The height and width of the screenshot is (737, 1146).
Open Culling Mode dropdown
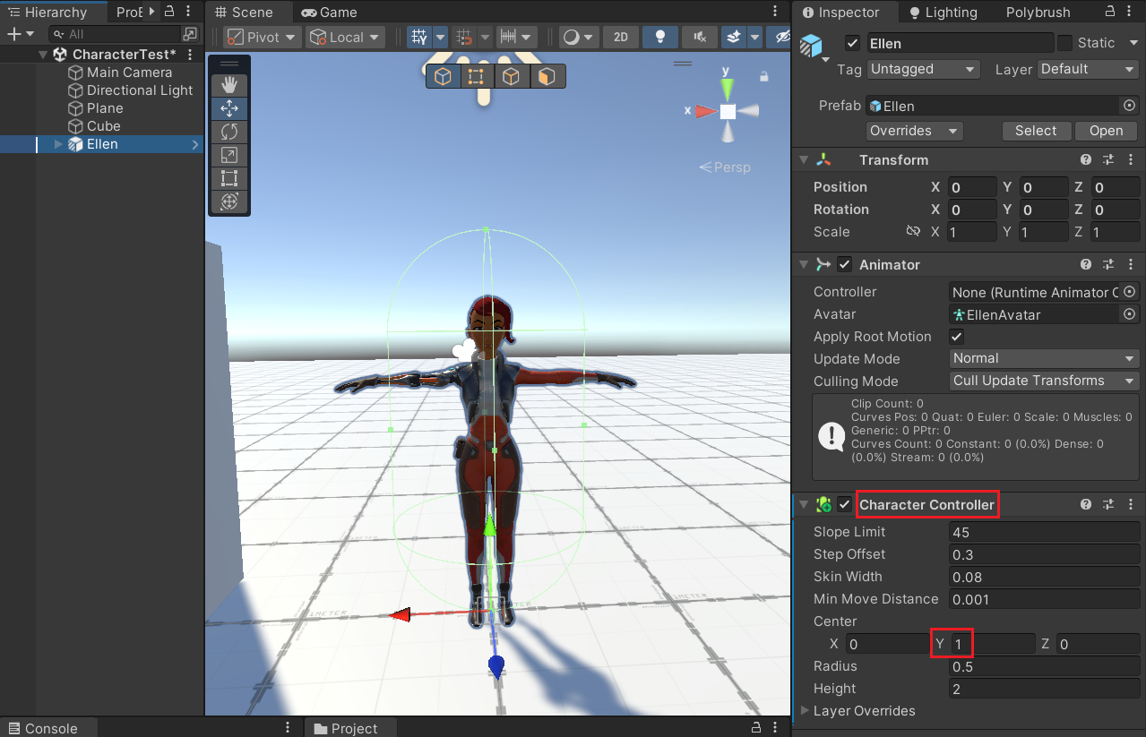pos(1045,381)
